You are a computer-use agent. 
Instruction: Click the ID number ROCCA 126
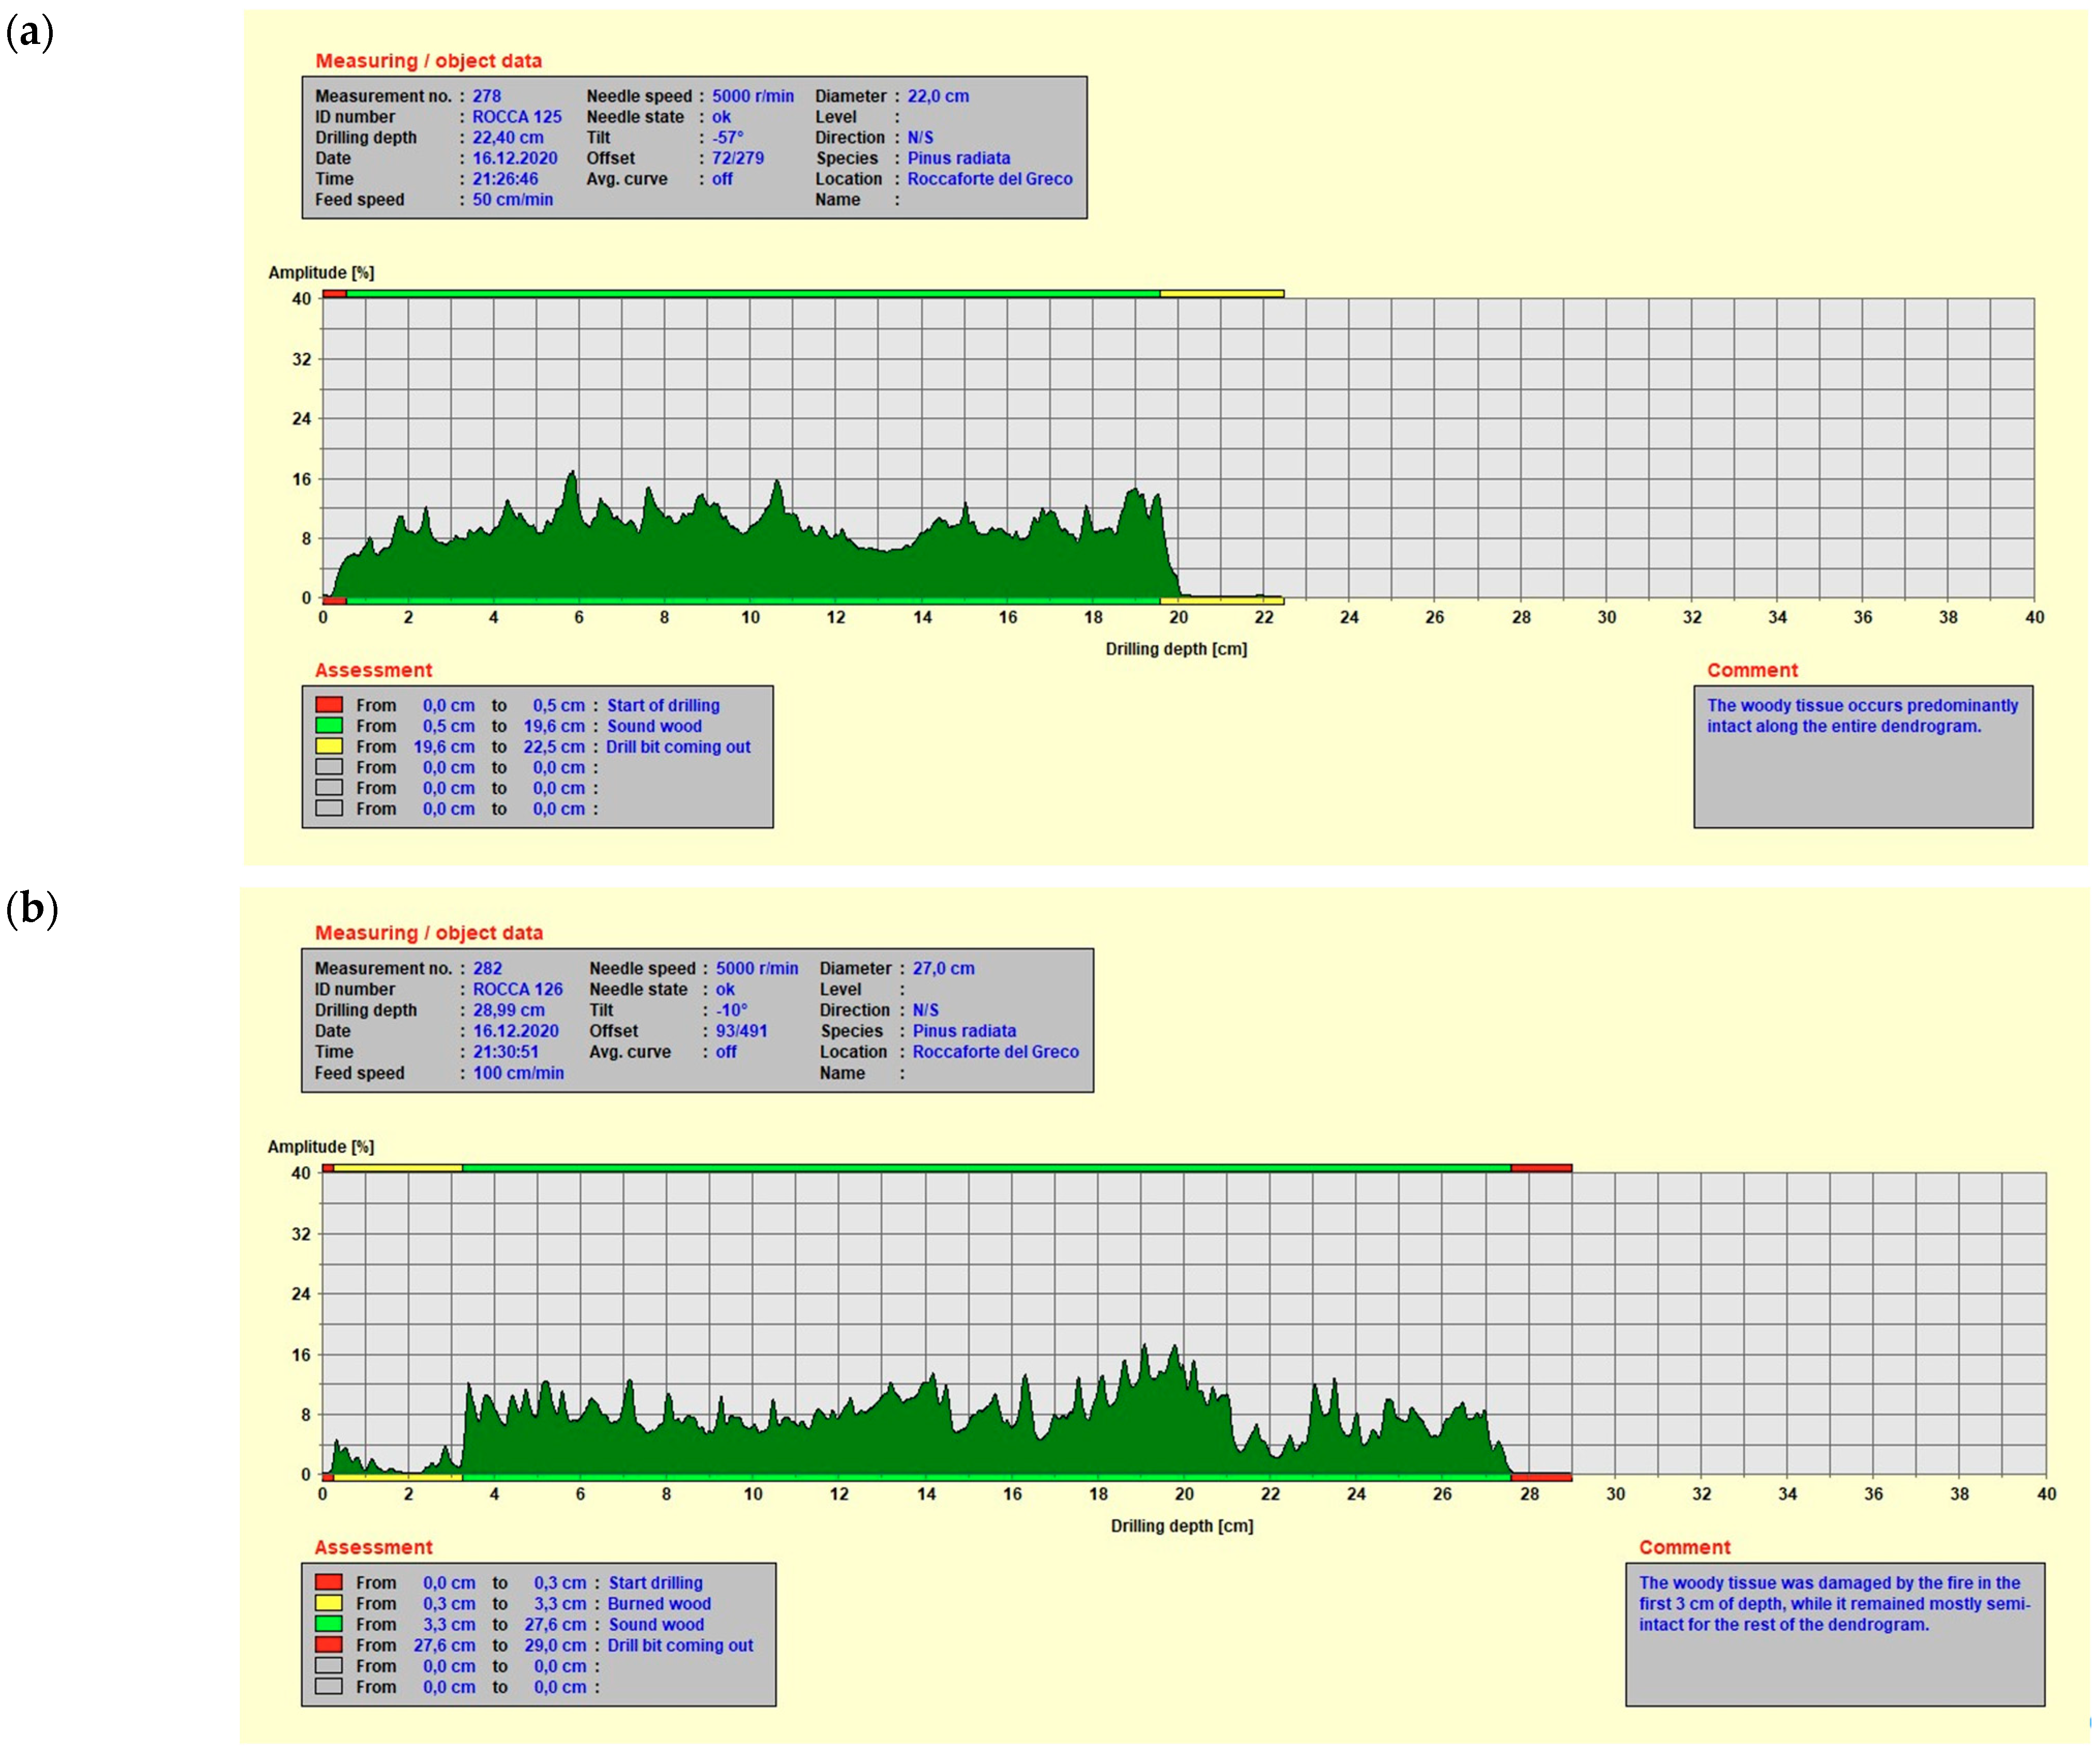coord(517,989)
